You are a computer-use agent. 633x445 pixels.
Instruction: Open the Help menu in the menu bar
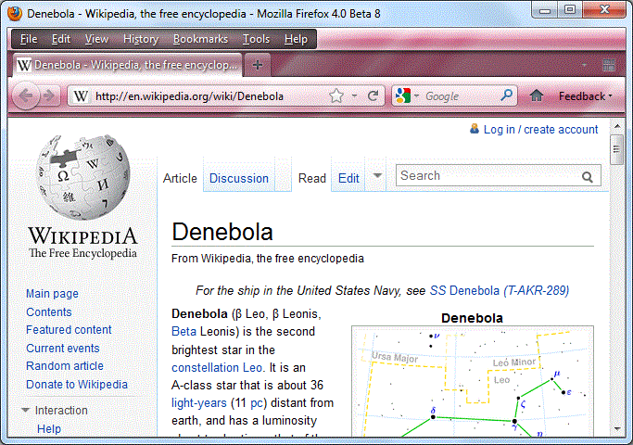pyautogui.click(x=296, y=39)
